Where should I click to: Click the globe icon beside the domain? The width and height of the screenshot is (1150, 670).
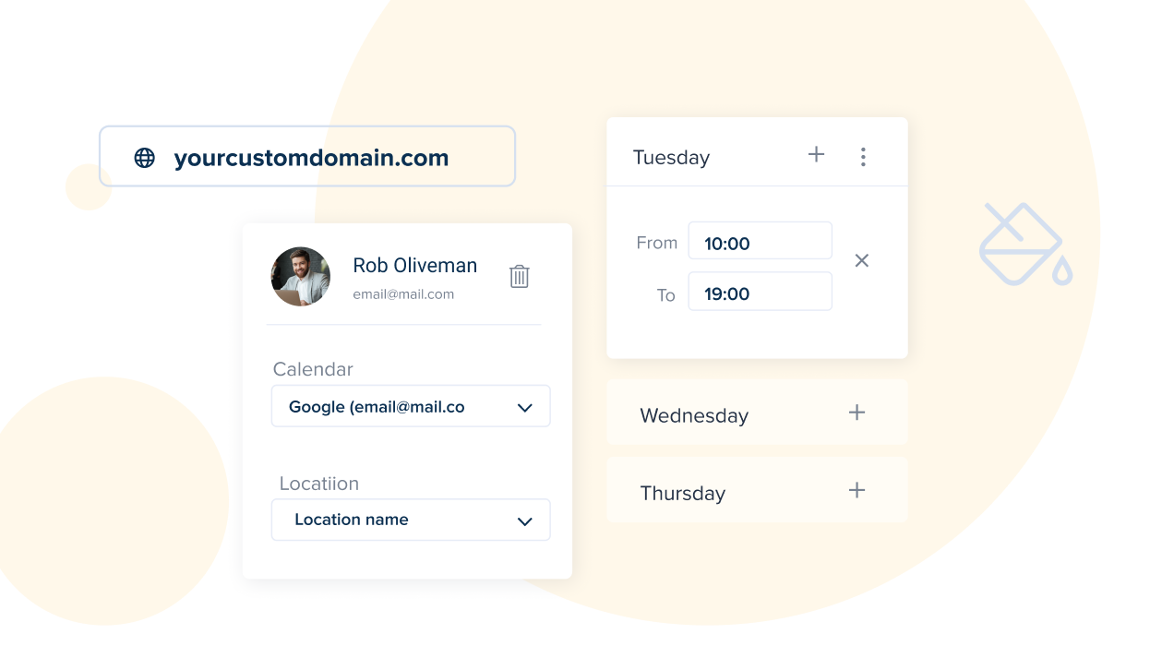(x=145, y=158)
